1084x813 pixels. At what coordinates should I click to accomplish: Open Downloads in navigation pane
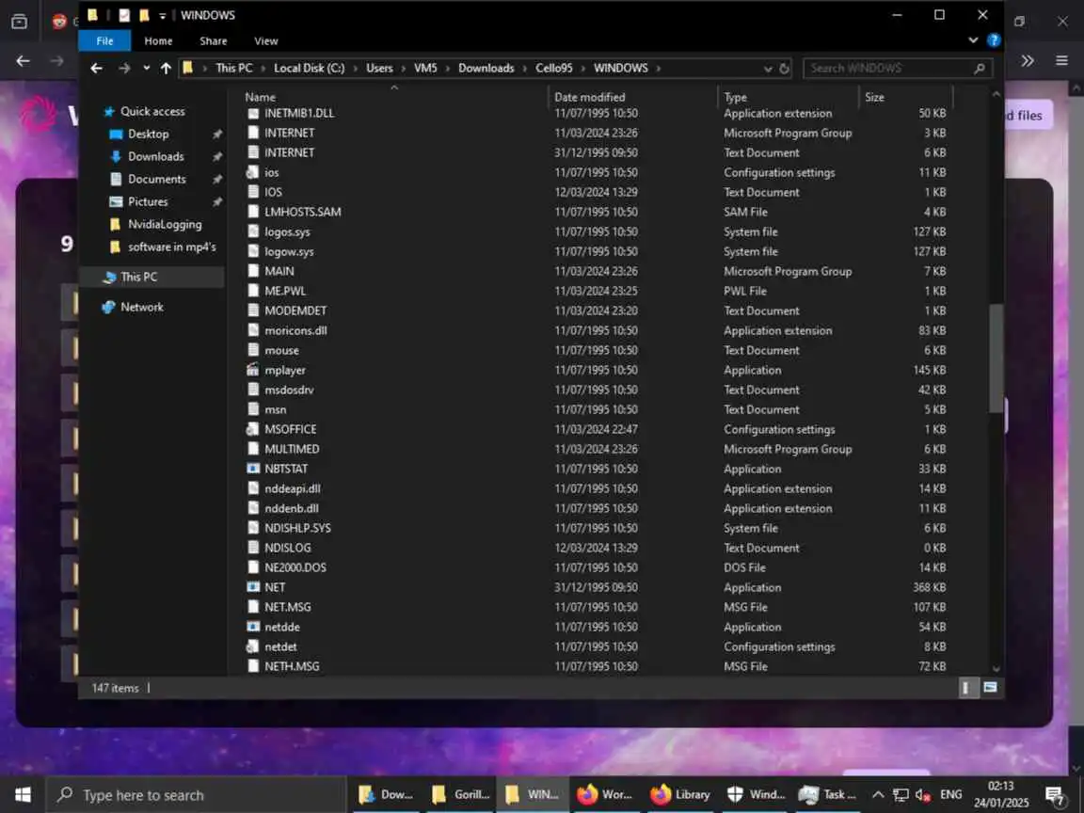tap(155, 157)
